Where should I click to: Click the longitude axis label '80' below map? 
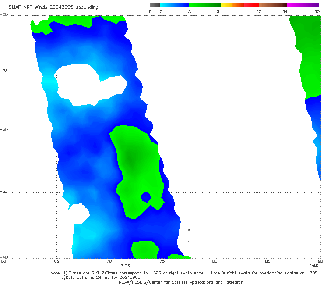pyautogui.click(x=215, y=261)
